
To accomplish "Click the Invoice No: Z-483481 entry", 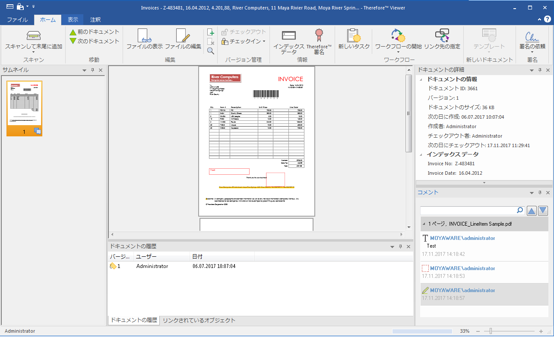I will 451,164.
